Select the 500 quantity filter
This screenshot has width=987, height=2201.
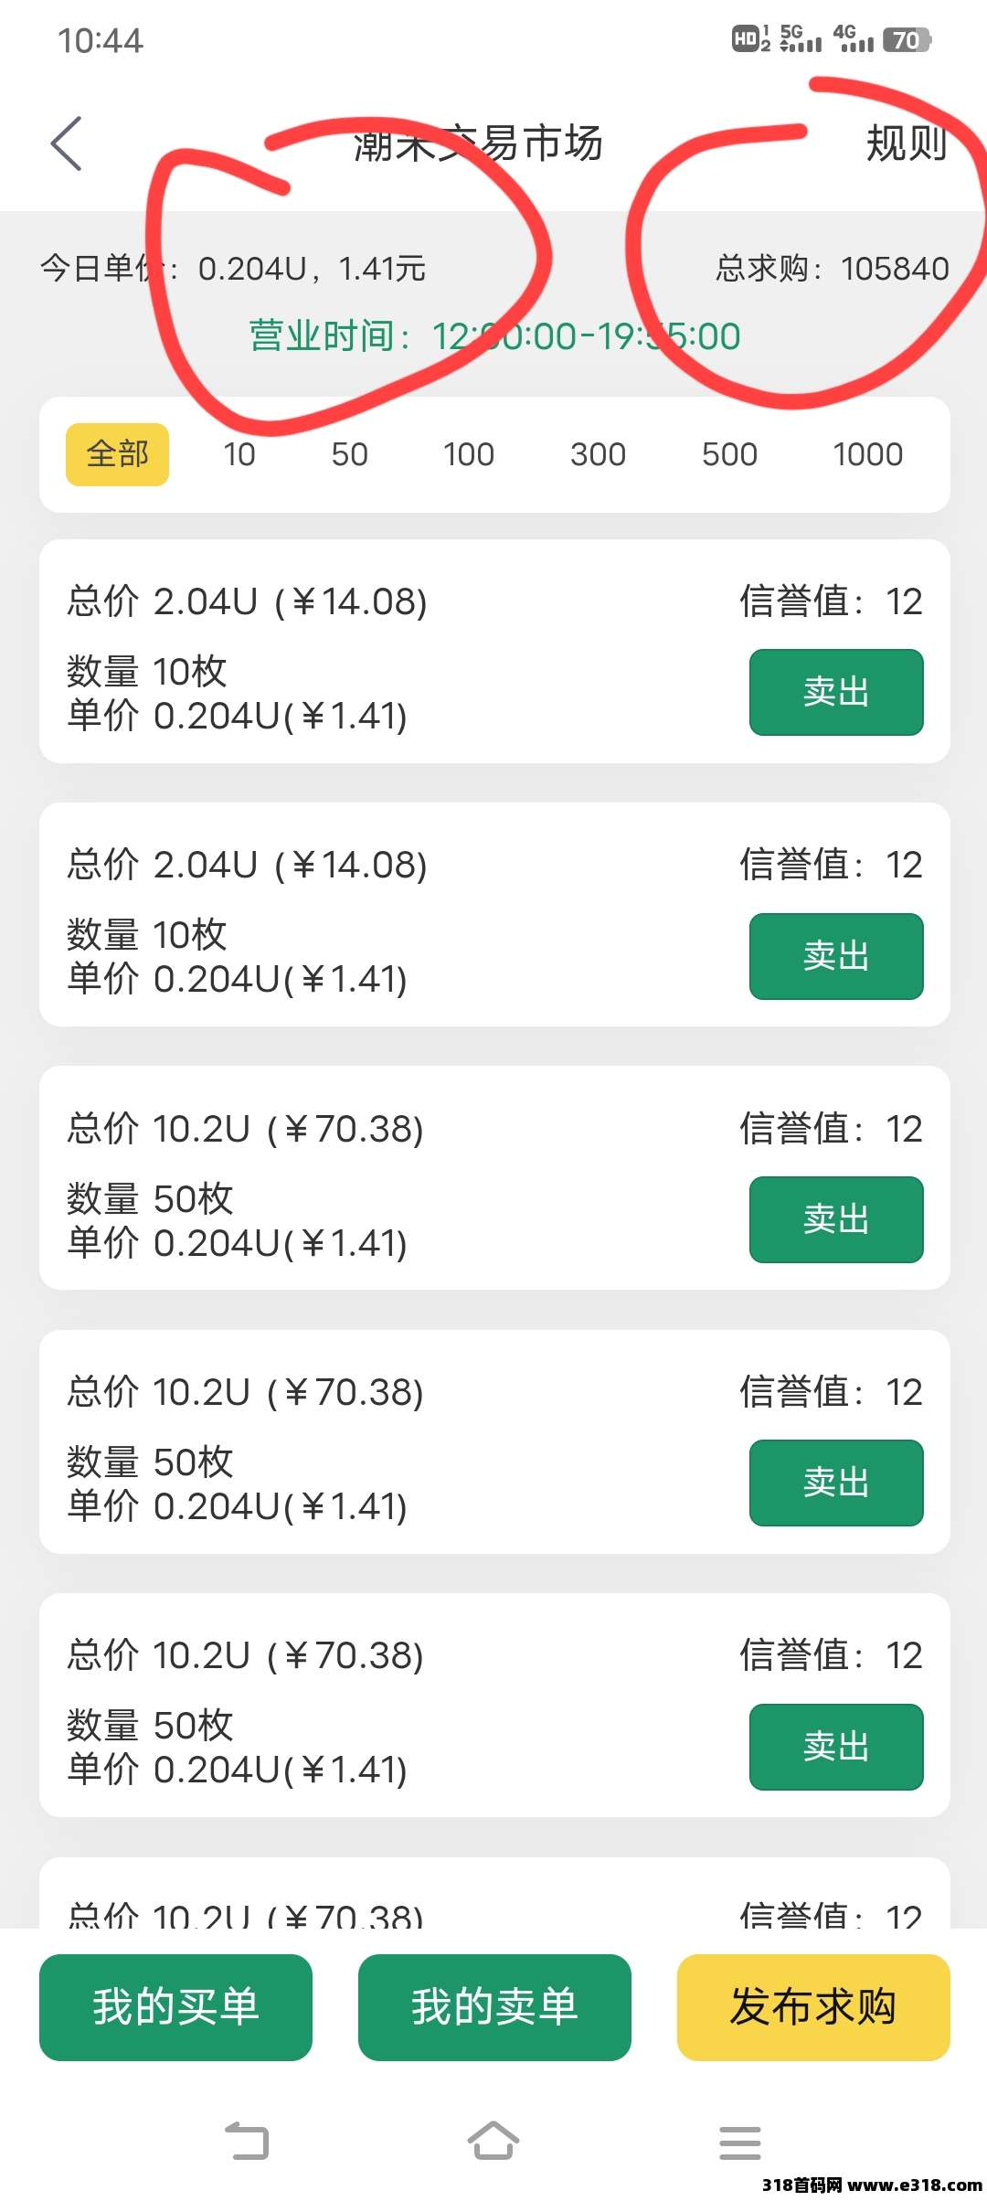(729, 454)
